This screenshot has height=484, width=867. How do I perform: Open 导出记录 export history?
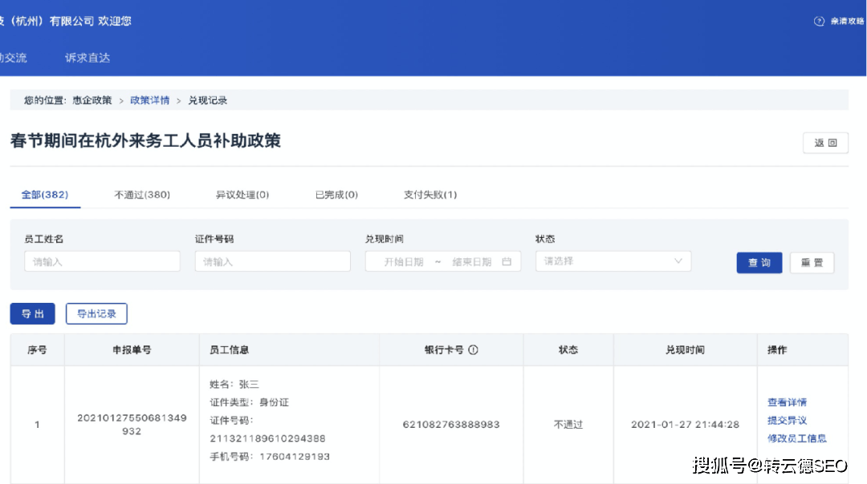click(x=96, y=314)
